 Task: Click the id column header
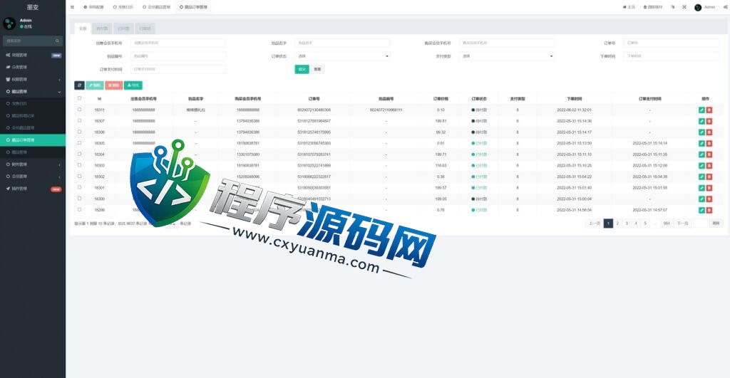(x=99, y=98)
